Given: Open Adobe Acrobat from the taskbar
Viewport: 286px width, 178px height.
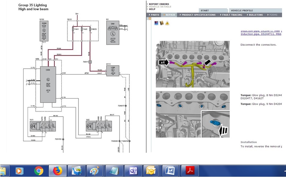Looking at the screenshot, I should point(190,171).
